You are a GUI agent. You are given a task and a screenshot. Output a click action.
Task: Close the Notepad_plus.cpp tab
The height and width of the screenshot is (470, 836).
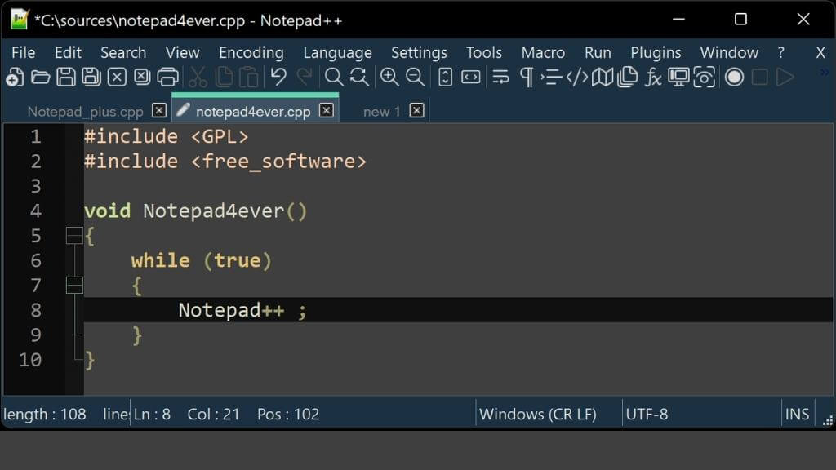159,111
